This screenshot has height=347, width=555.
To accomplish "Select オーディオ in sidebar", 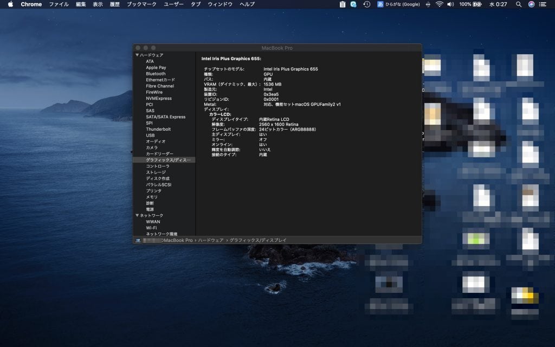I will point(156,142).
